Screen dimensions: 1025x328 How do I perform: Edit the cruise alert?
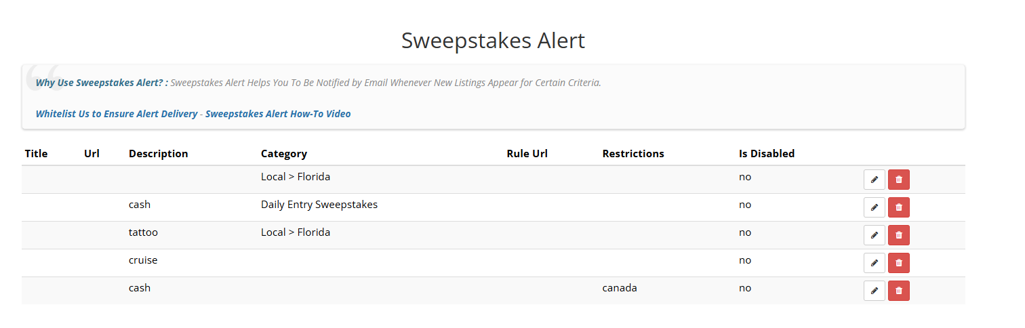[x=874, y=263]
